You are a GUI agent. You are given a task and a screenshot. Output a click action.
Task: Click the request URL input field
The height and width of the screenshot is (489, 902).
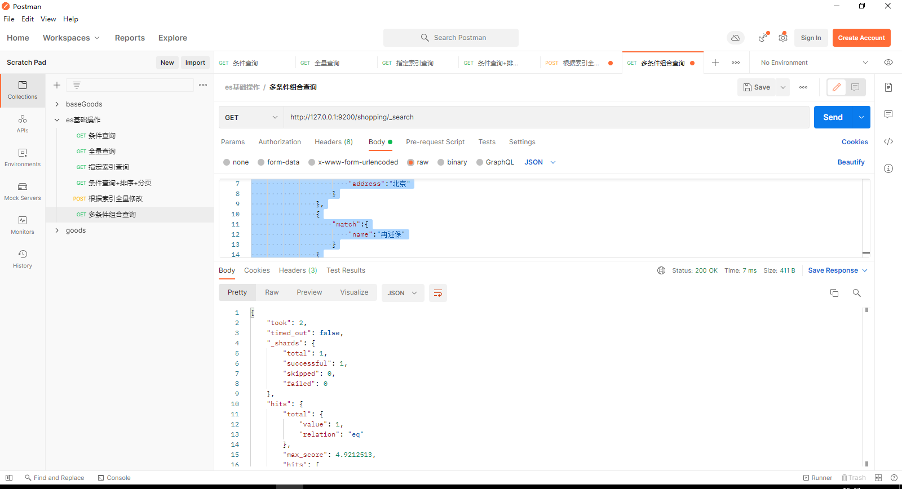point(546,117)
